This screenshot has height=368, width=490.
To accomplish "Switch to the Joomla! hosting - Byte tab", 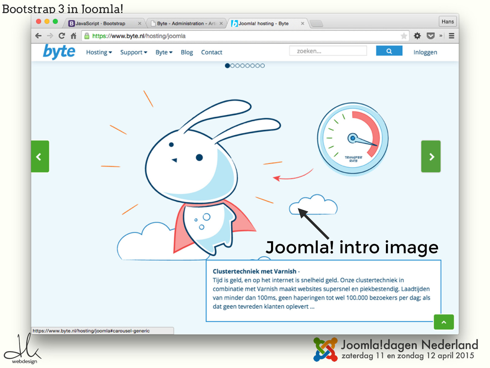I will [267, 23].
